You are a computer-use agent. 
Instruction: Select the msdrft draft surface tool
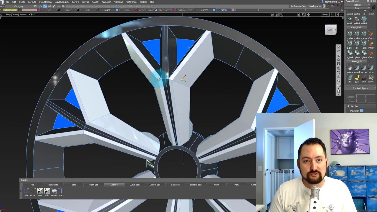[x=350, y=19]
